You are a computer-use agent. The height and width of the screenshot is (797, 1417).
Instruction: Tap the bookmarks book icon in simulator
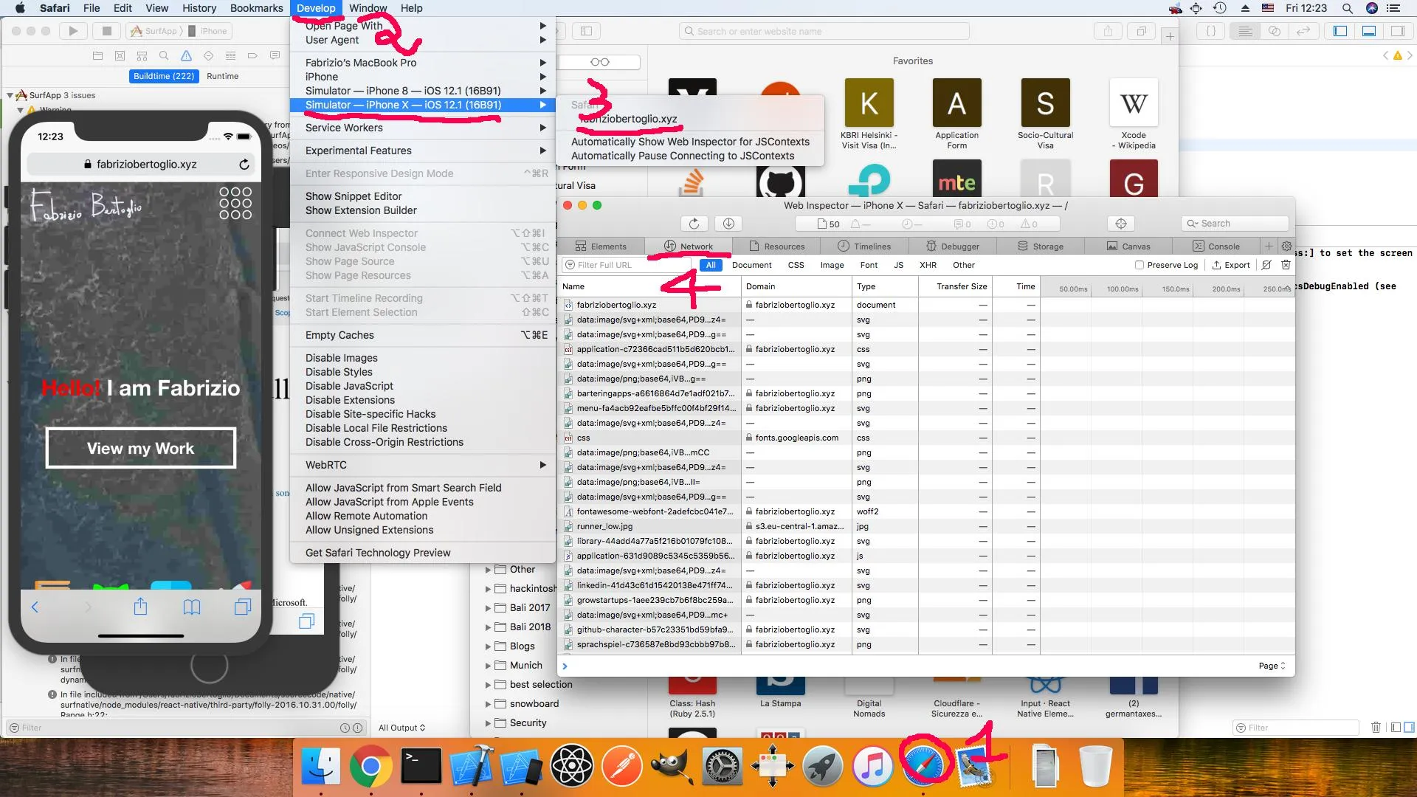click(192, 607)
